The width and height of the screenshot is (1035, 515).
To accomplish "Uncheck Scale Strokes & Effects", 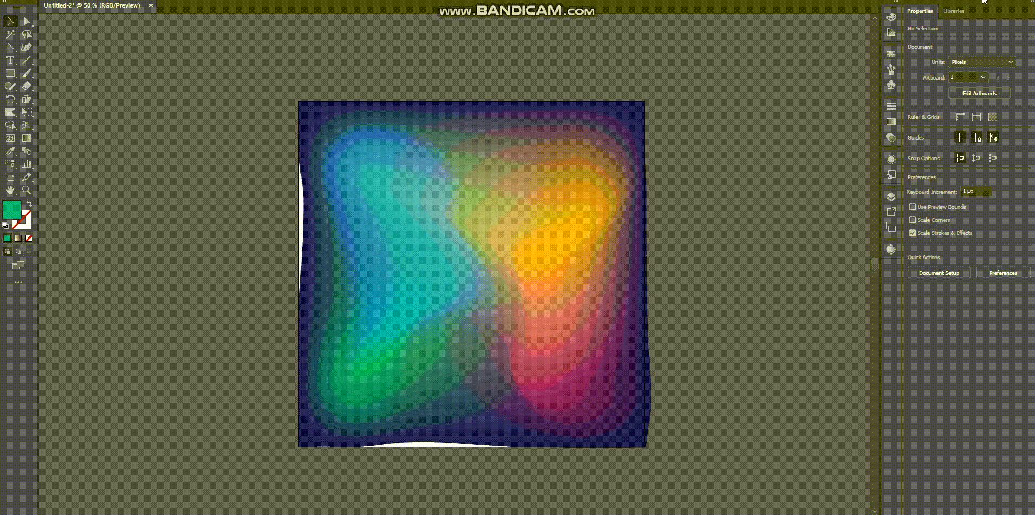I will [913, 233].
